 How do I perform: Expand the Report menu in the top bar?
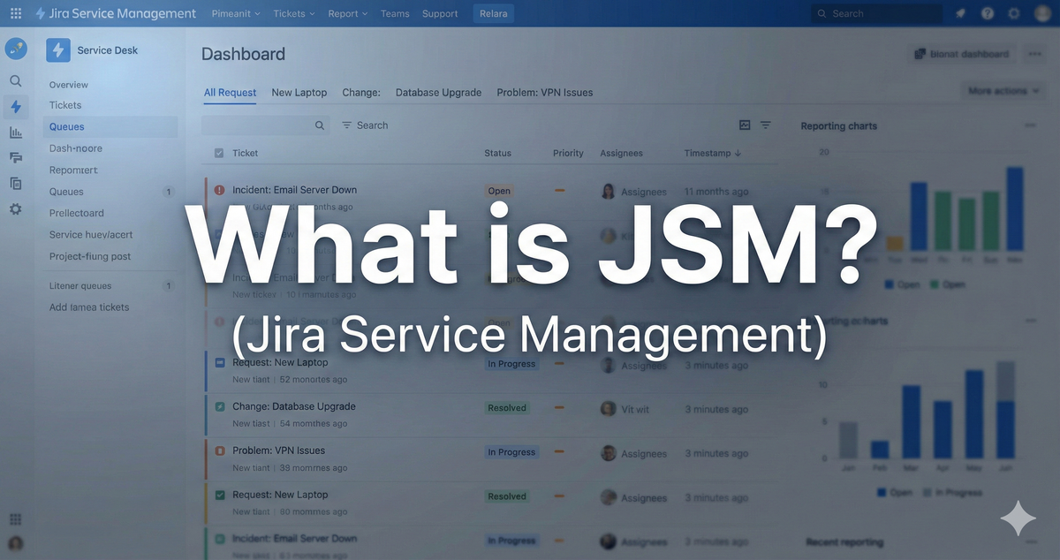point(346,12)
